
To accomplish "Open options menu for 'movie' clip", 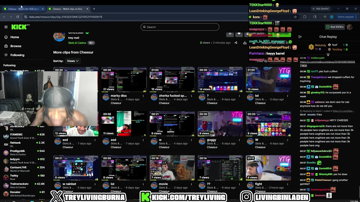I will coord(191,184).
